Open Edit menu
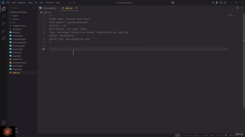The width and height of the screenshot is (245, 137). pyautogui.click(x=14, y=3)
